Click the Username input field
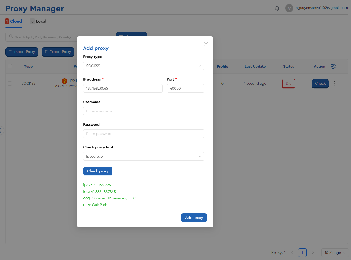This screenshot has height=260, width=351. click(x=143, y=111)
